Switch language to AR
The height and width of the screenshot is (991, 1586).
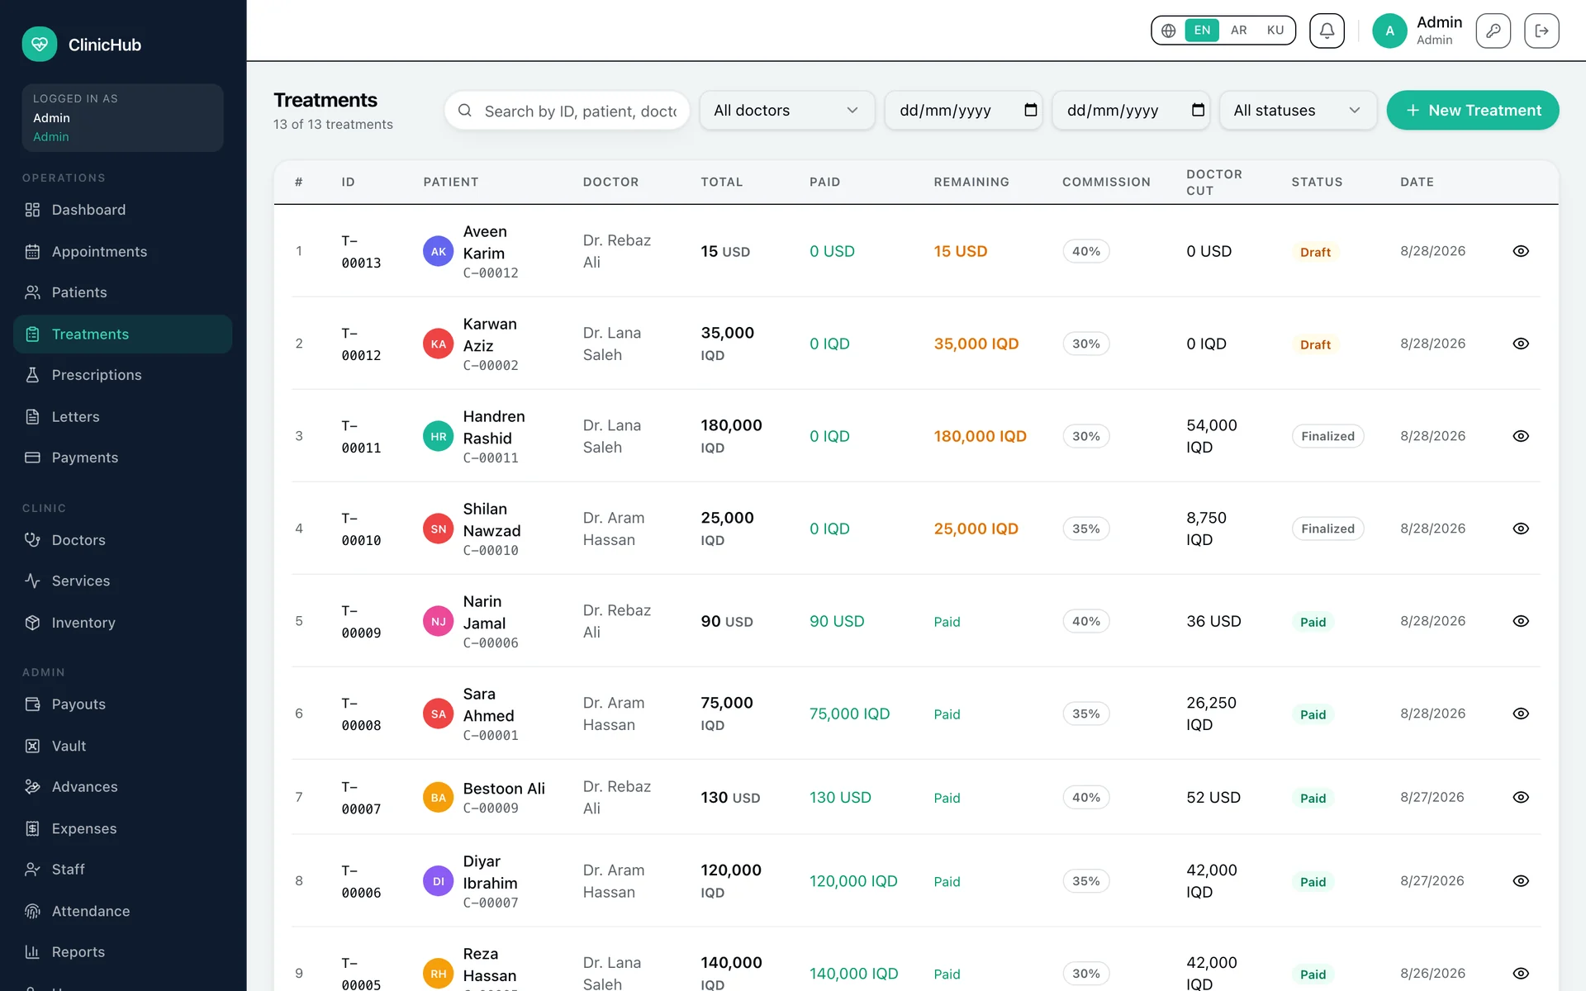[1238, 31]
